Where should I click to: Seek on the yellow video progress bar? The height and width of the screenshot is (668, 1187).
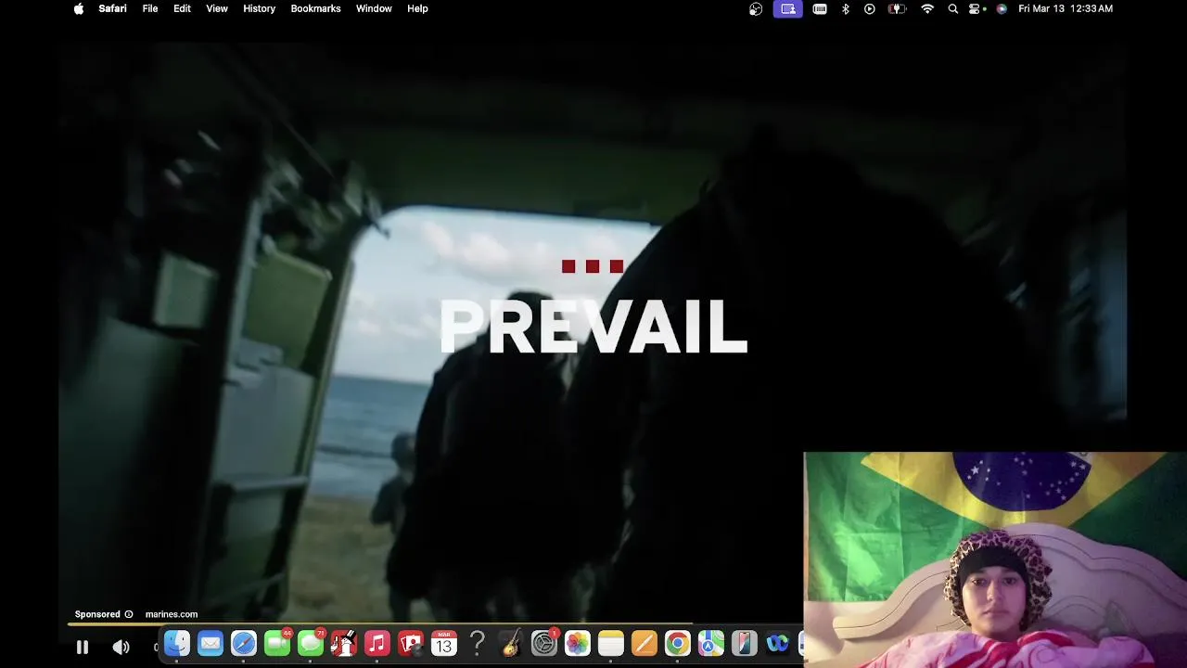380,624
